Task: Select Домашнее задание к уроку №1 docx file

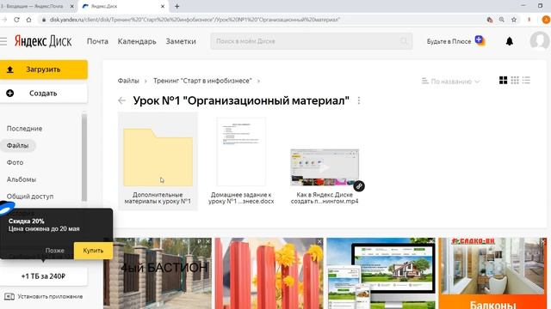Action: coord(241,161)
